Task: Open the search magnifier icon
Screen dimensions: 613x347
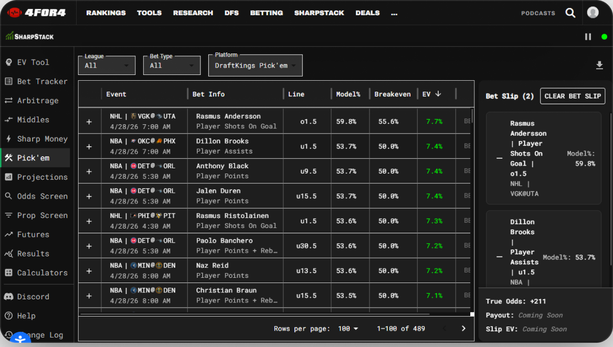Action: [570, 13]
